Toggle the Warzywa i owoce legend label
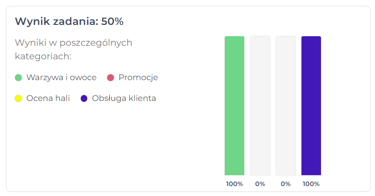375x196 pixels. click(61, 77)
